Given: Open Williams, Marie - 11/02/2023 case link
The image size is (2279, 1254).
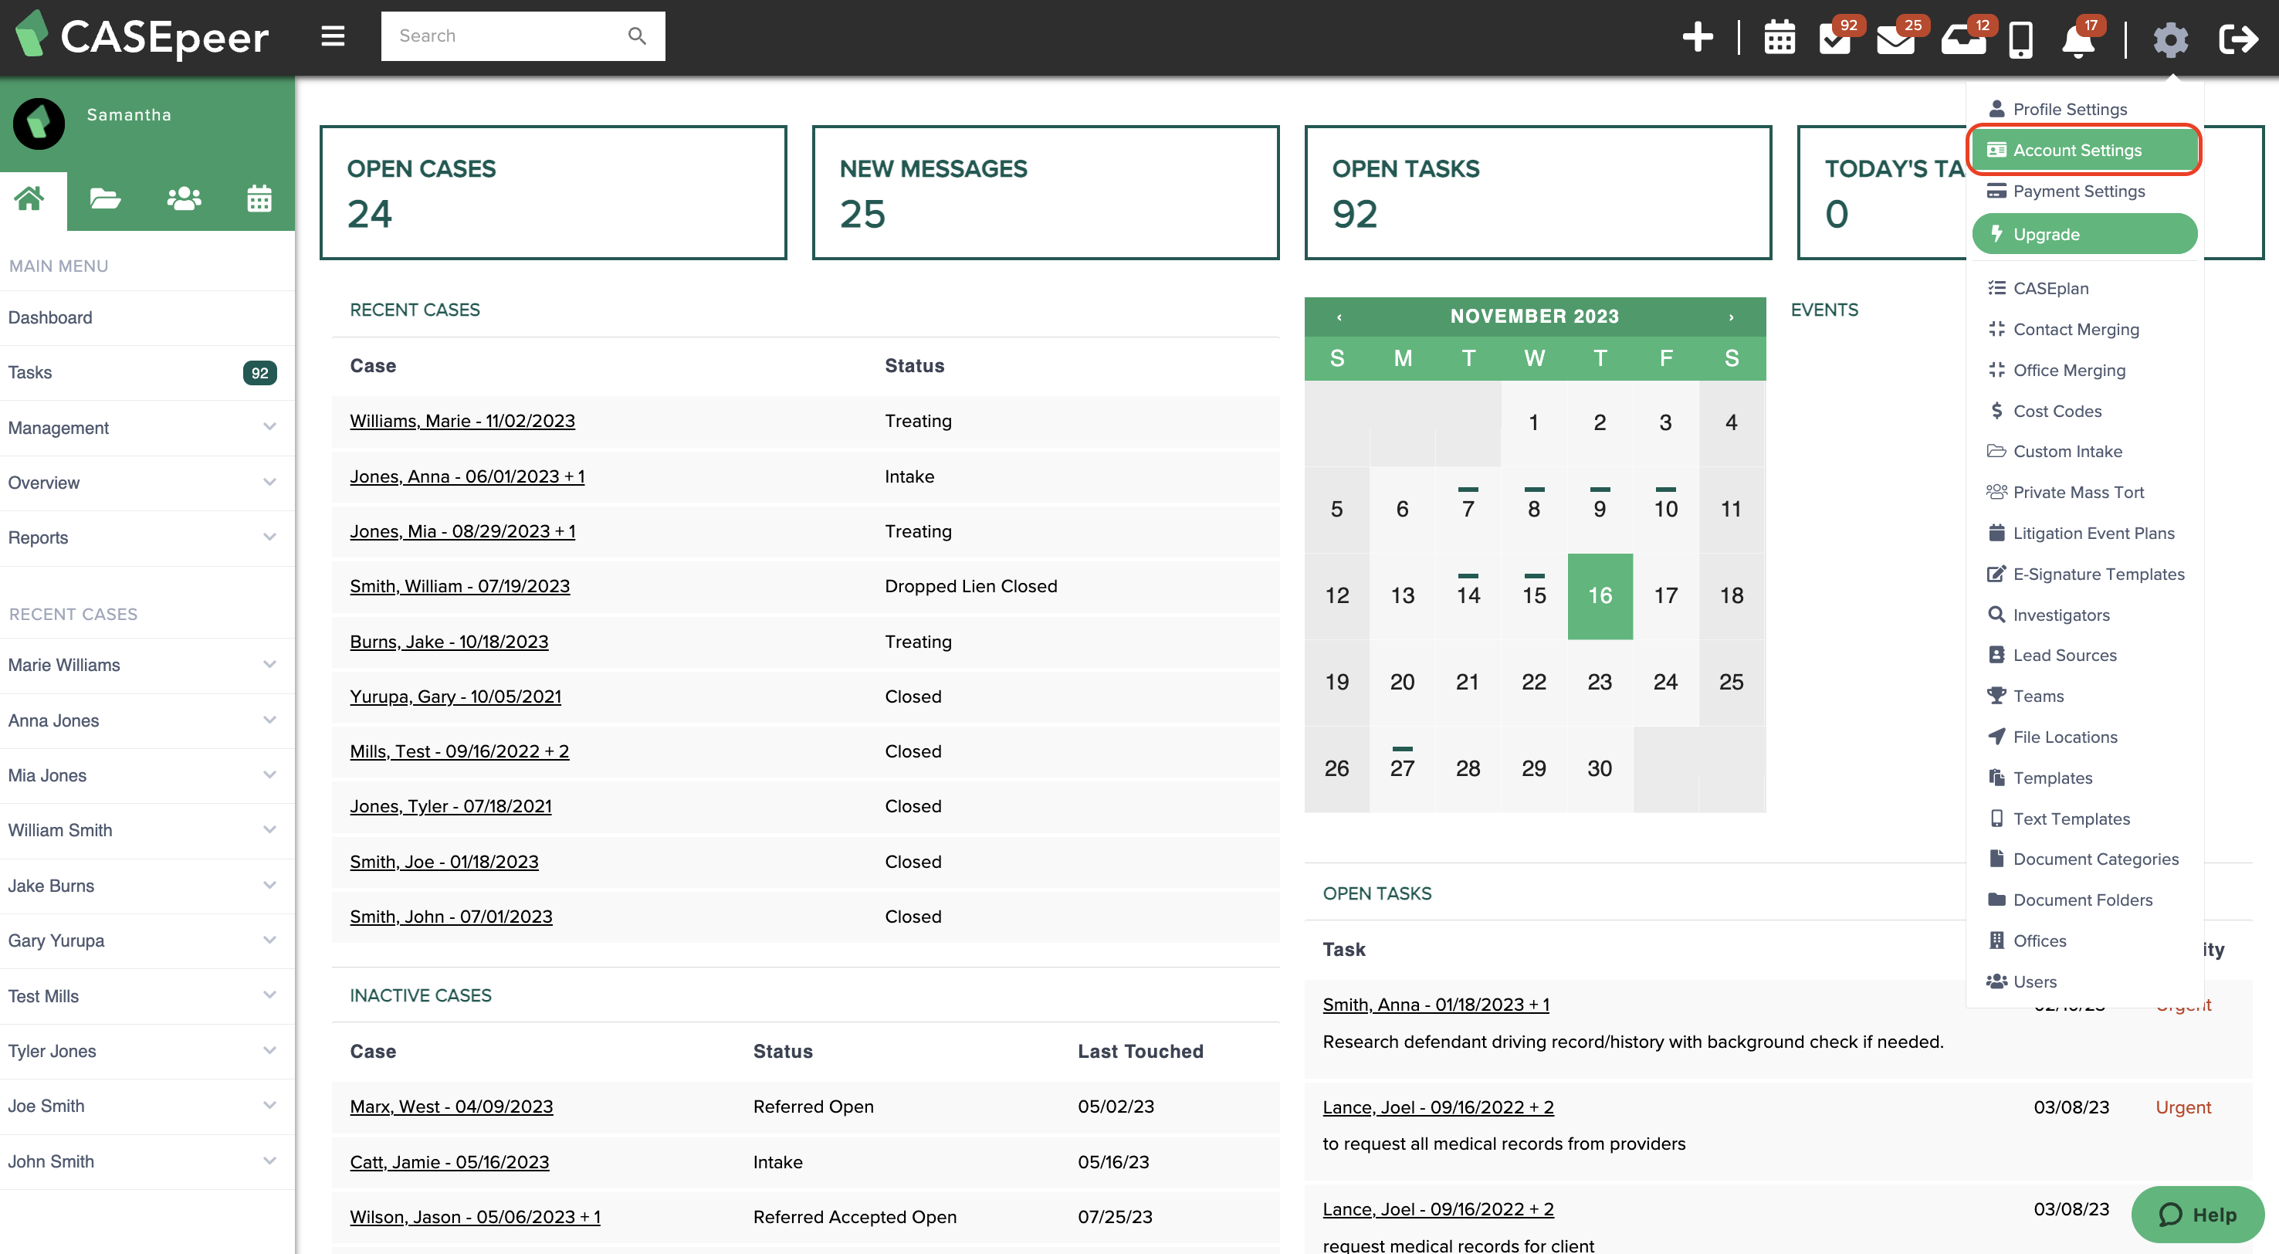Looking at the screenshot, I should (462, 422).
